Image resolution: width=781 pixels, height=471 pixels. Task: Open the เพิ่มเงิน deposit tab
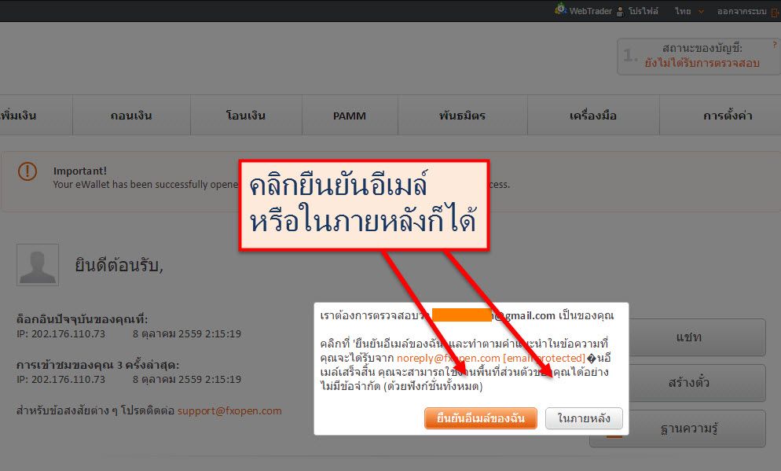coord(36,116)
